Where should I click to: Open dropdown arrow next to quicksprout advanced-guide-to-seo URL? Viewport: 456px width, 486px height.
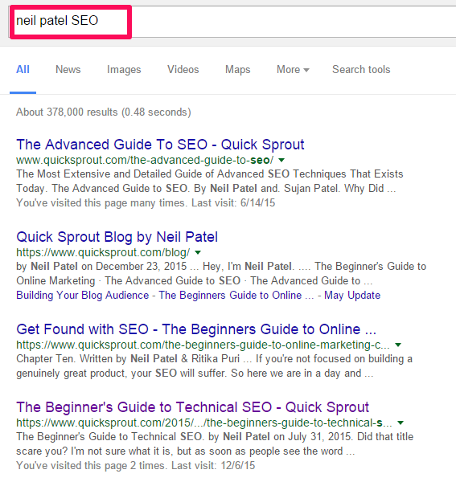click(281, 160)
